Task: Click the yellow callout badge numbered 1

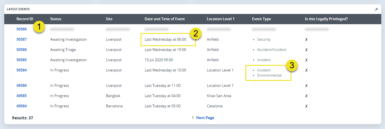Action: pyautogui.click(x=40, y=27)
